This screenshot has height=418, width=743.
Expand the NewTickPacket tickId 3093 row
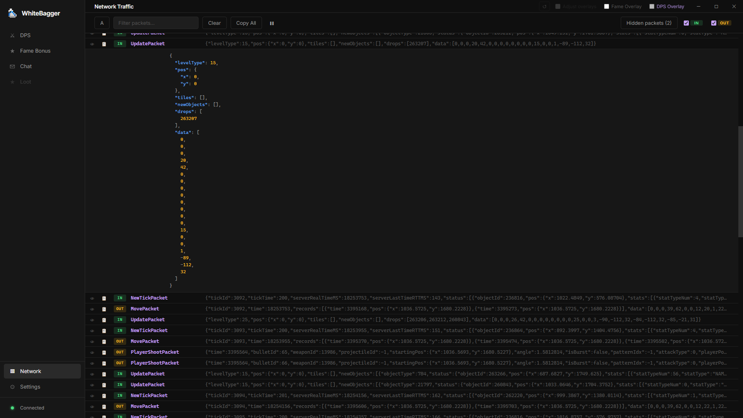click(411, 331)
